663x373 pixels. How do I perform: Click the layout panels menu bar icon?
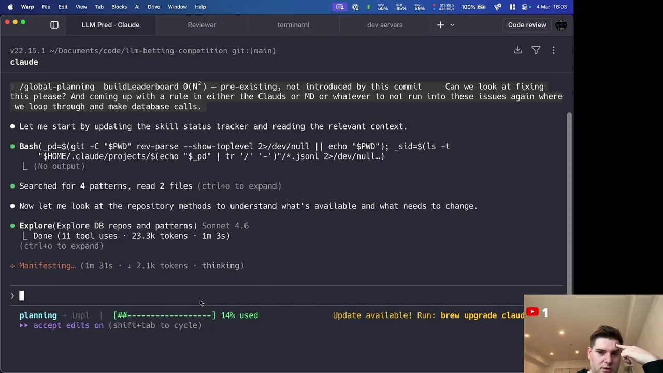512,7
